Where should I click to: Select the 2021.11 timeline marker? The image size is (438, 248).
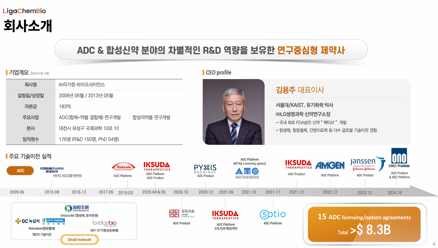click(x=273, y=192)
